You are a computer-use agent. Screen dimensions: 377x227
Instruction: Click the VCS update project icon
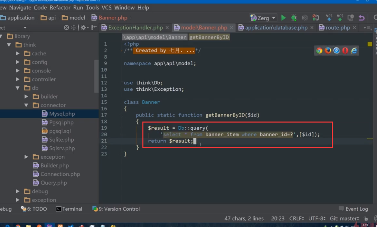tap(329, 17)
